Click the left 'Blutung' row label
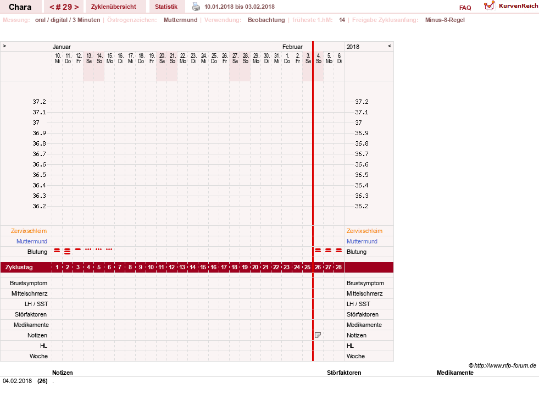This screenshot has width=539, height=394. click(37, 252)
